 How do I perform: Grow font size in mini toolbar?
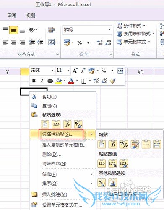pos(75,71)
